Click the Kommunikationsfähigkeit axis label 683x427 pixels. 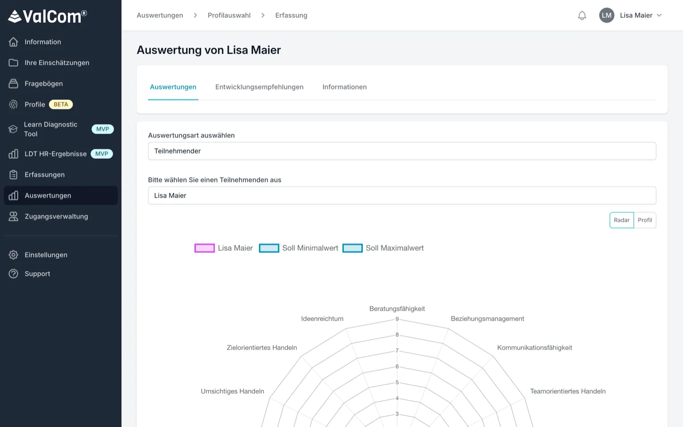(535, 348)
